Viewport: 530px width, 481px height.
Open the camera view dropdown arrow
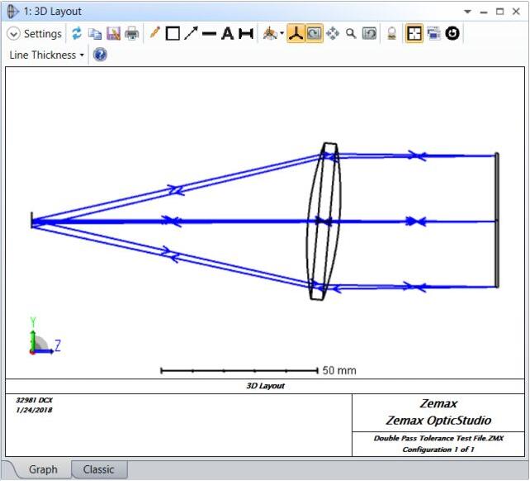(282, 34)
